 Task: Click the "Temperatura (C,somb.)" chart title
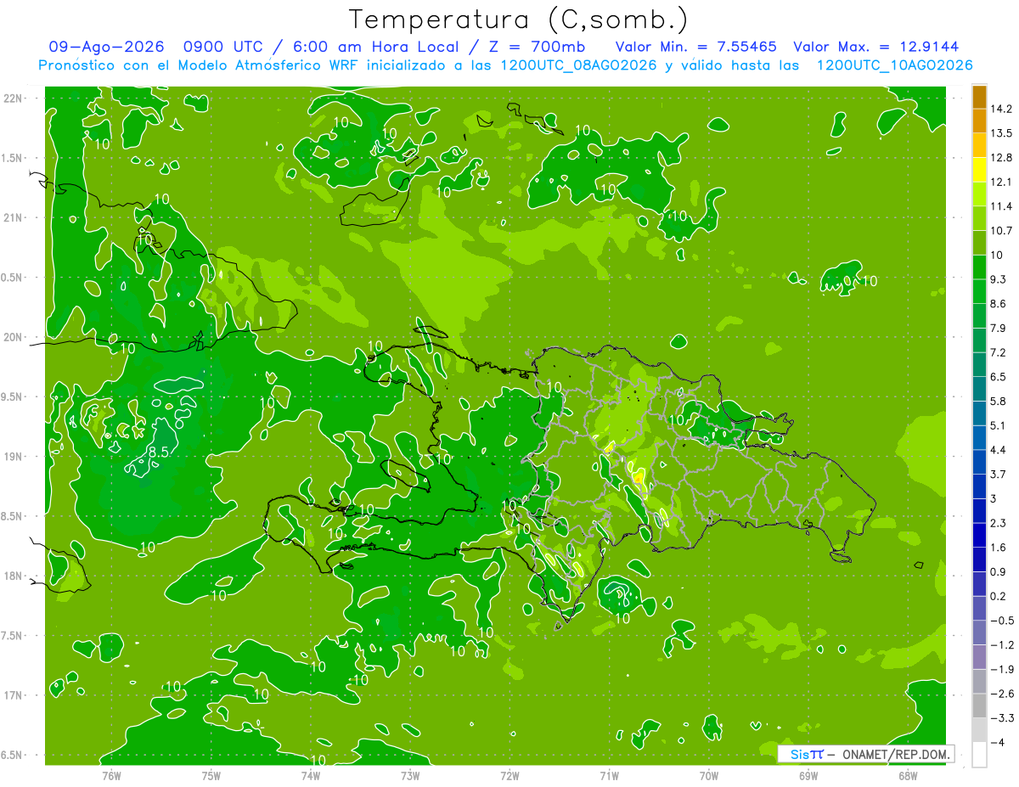(518, 20)
